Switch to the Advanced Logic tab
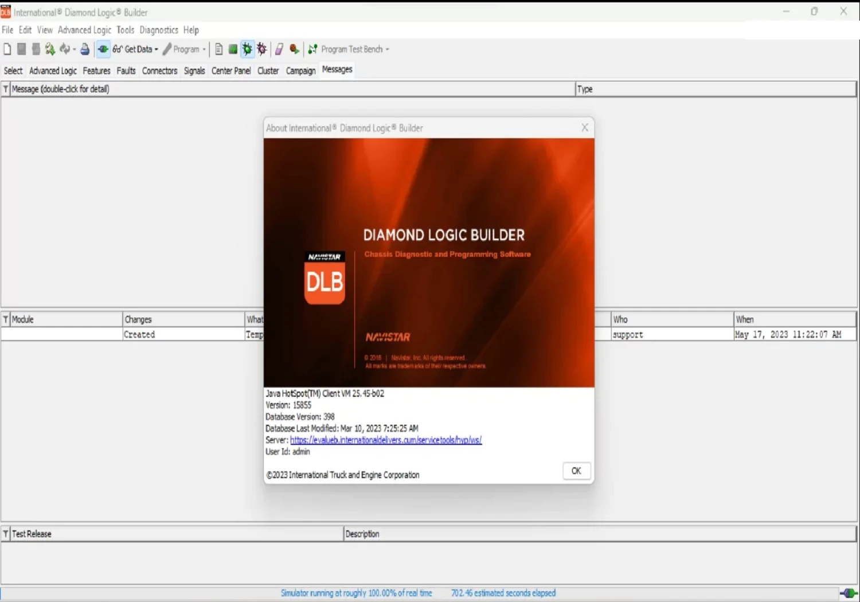 [53, 71]
